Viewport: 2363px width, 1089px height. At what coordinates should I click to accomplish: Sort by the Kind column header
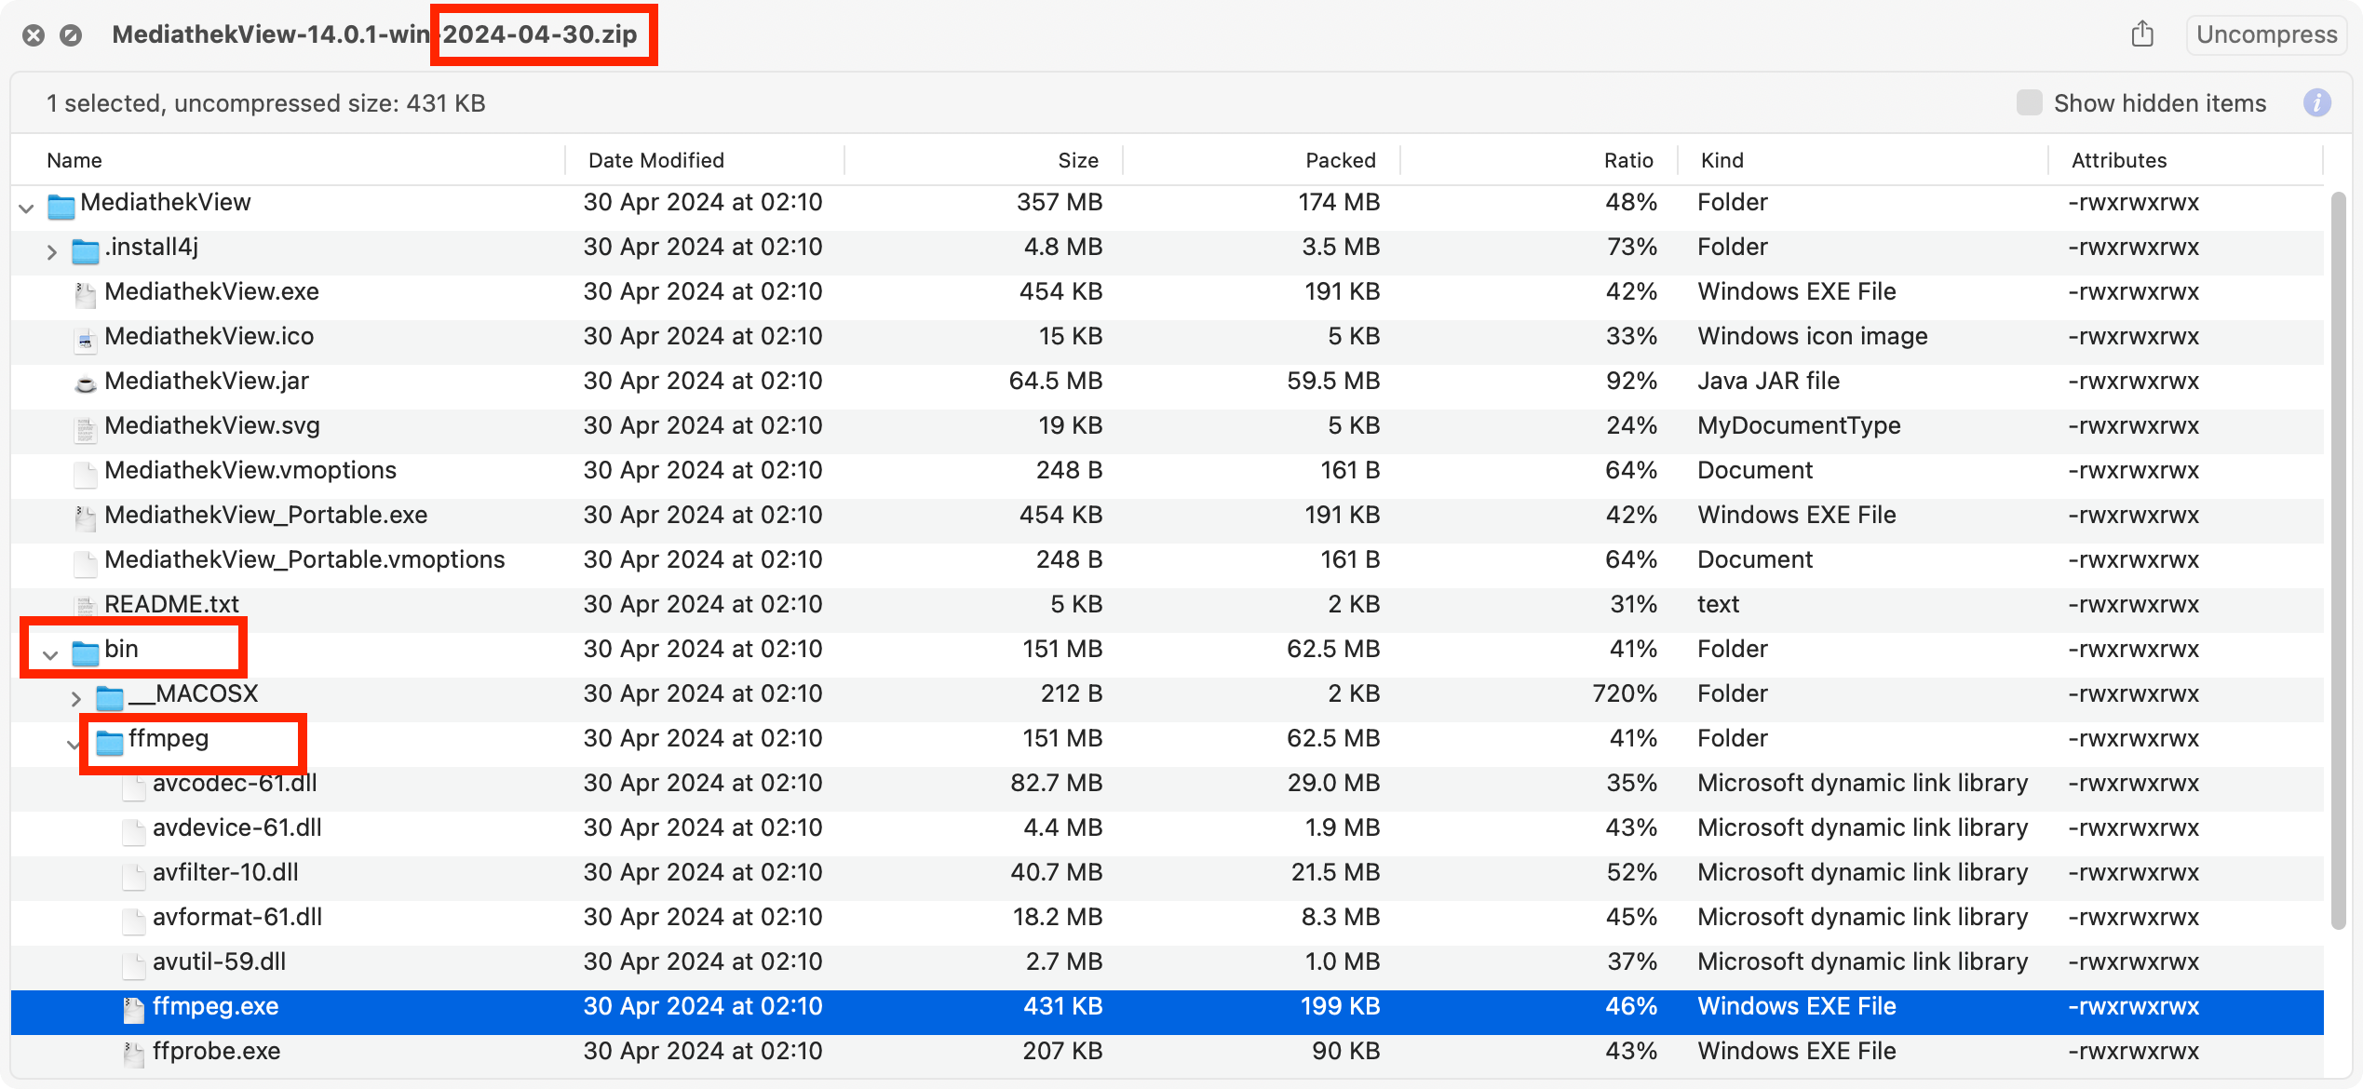(1722, 160)
